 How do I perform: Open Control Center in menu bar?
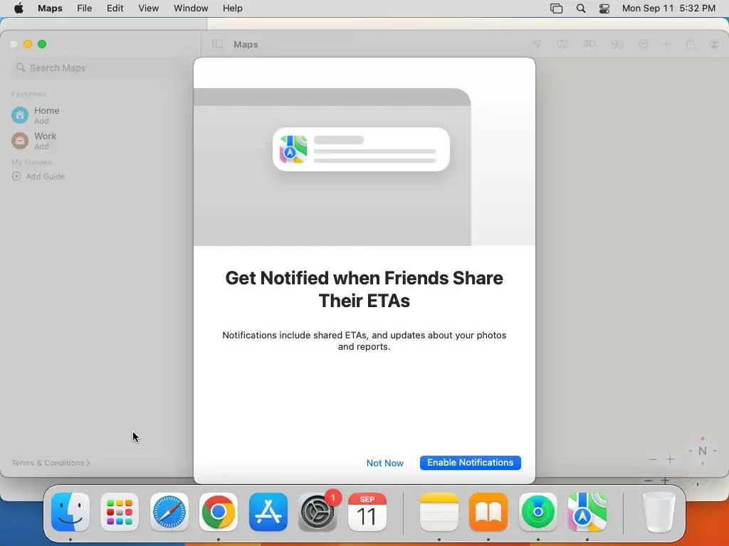click(604, 9)
